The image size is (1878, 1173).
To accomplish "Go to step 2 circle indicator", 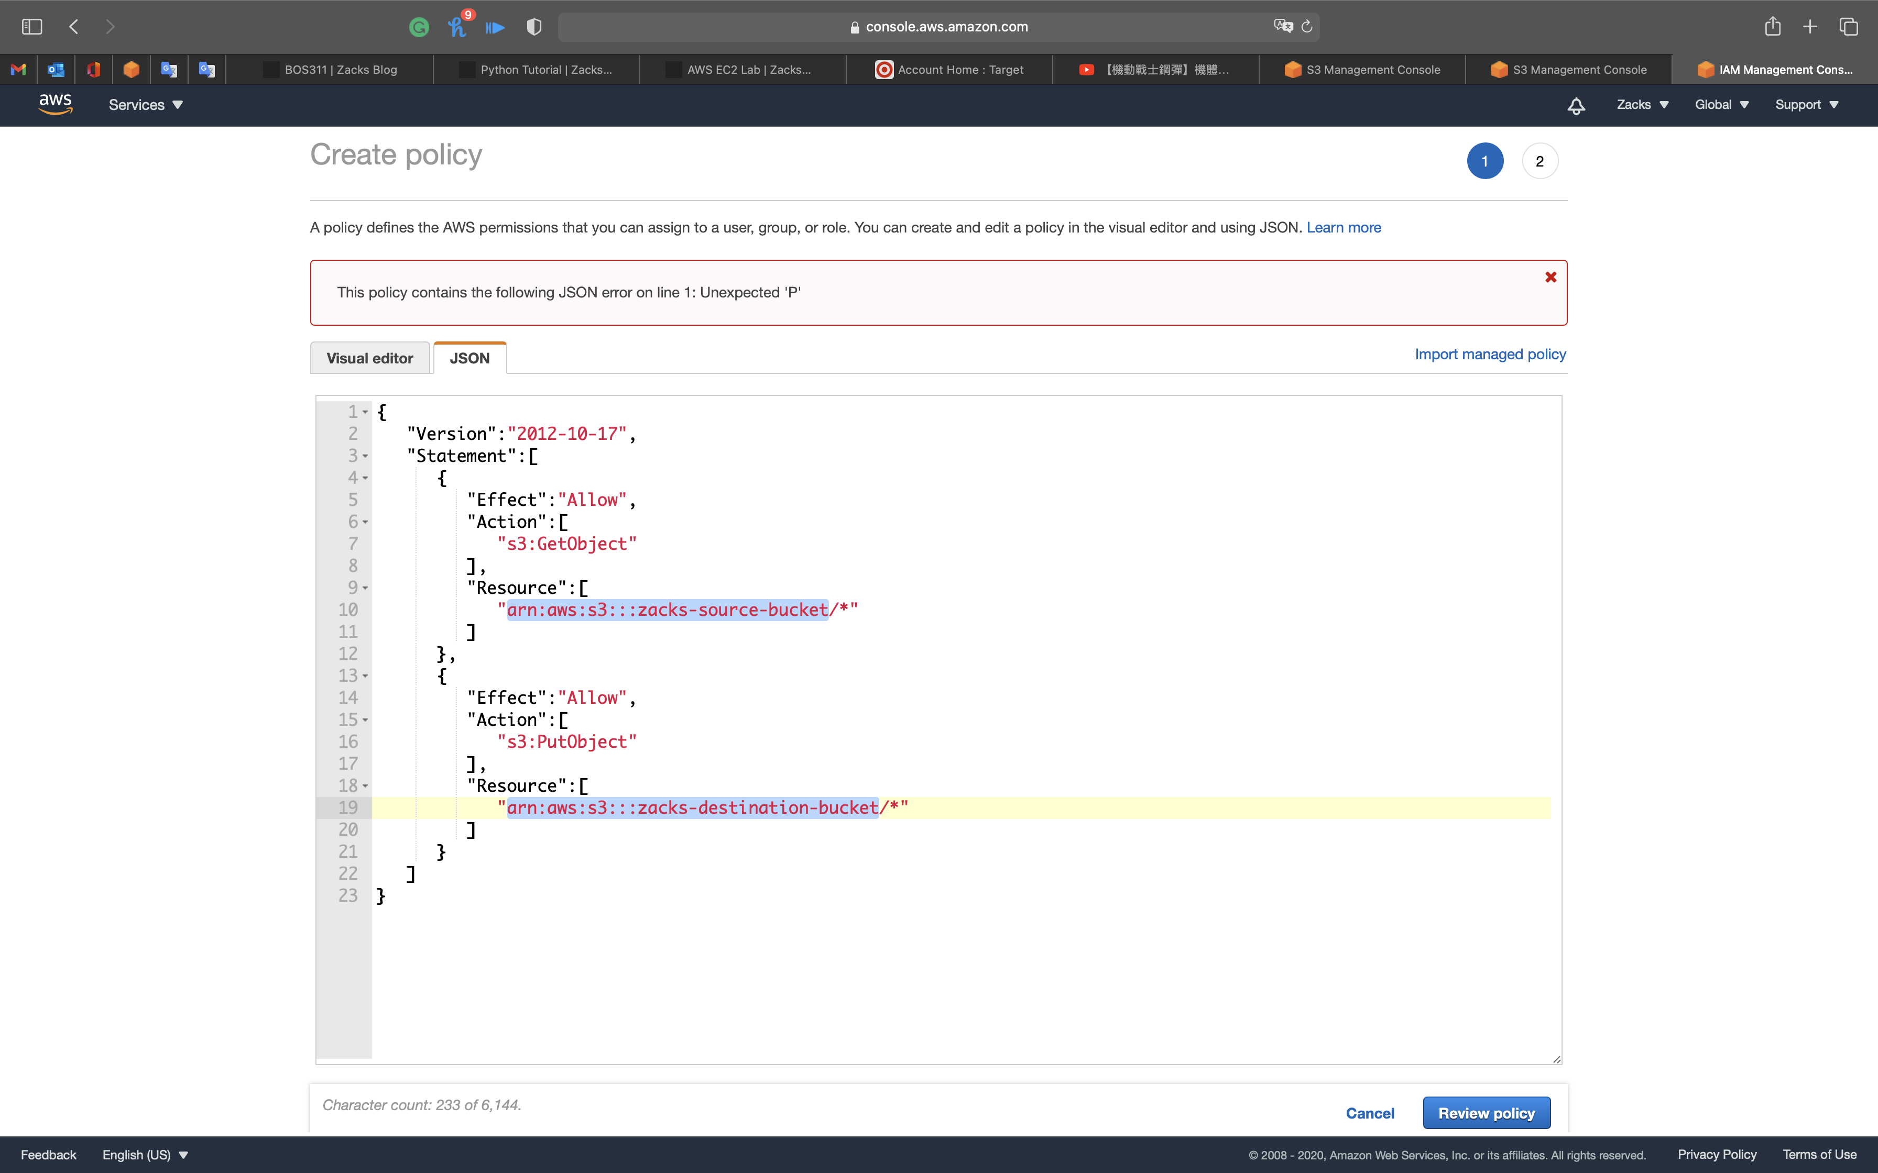I will (x=1539, y=161).
